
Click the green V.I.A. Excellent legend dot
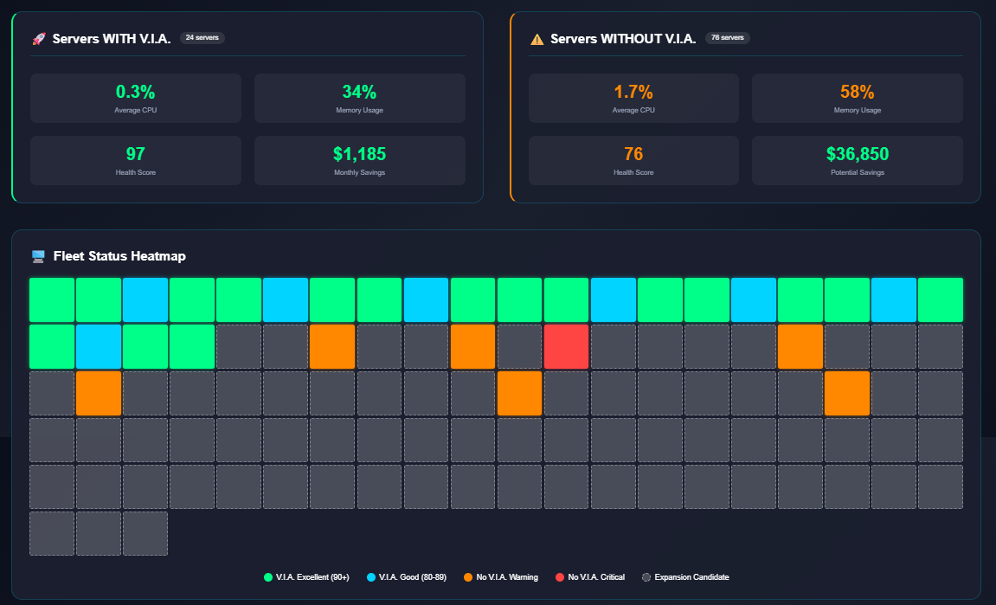tap(268, 577)
